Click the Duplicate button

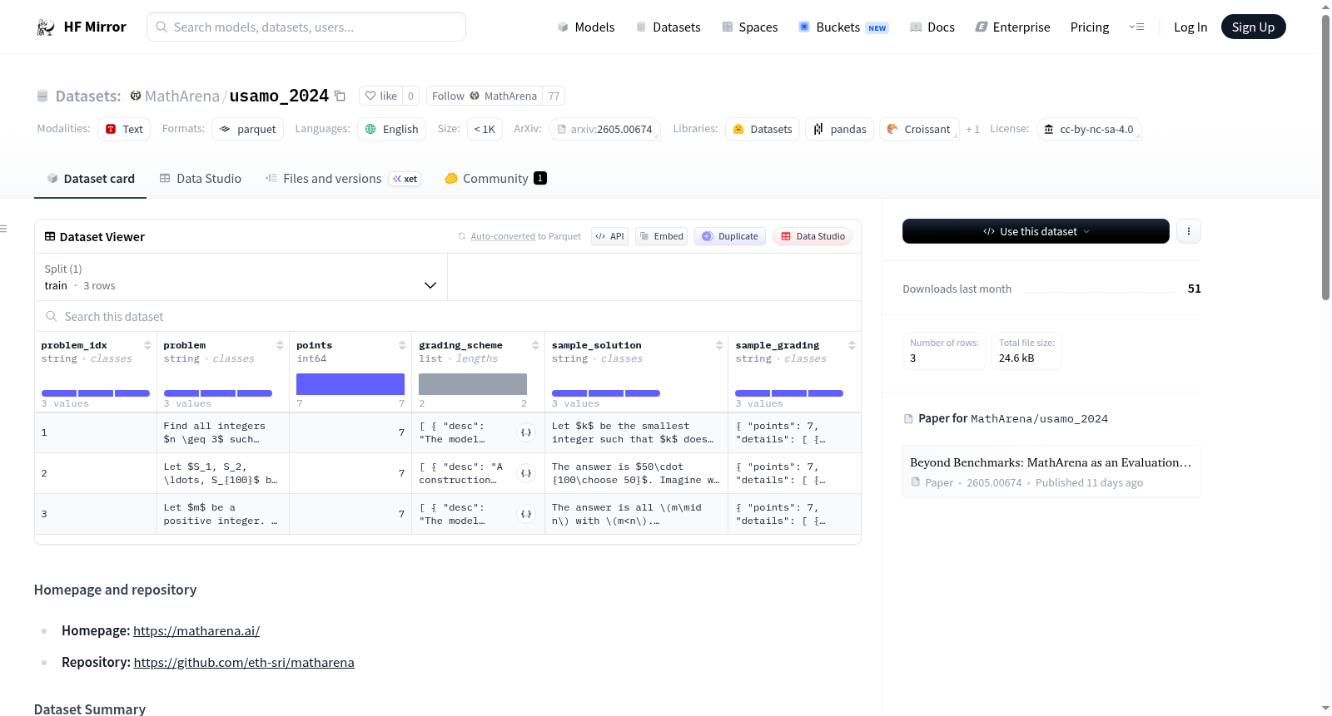click(730, 236)
